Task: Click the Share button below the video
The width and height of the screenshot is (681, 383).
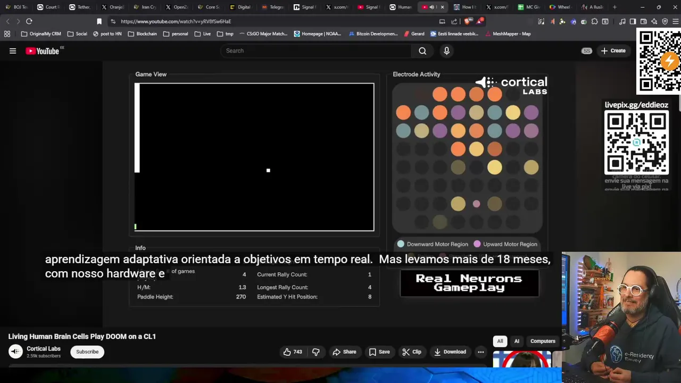Action: (344, 352)
